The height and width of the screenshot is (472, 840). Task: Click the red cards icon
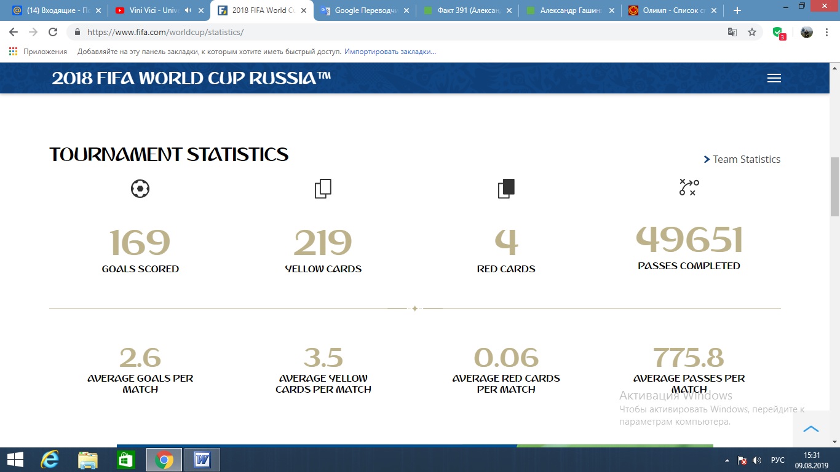(x=506, y=188)
